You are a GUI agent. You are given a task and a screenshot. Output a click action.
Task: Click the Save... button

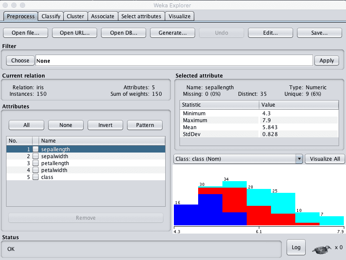pos(320,33)
